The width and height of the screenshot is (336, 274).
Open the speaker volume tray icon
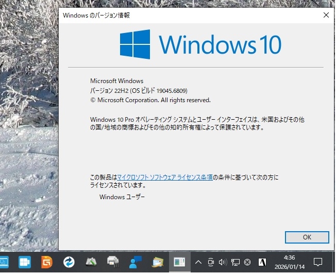[223, 262]
